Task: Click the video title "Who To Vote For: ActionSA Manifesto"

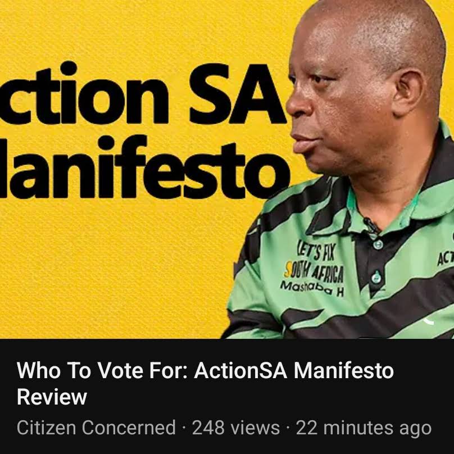Action: click(205, 370)
